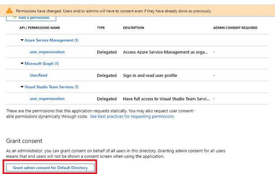Image resolution: width=275 pixels, height=174 pixels.
Task: Select Delegated in the User.Read row
Action: tap(107, 75)
